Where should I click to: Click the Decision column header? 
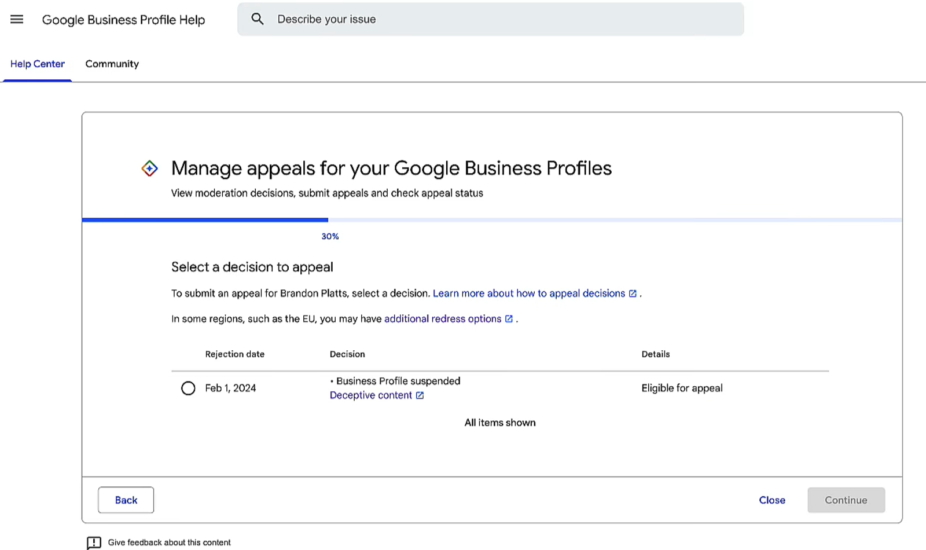tap(347, 354)
